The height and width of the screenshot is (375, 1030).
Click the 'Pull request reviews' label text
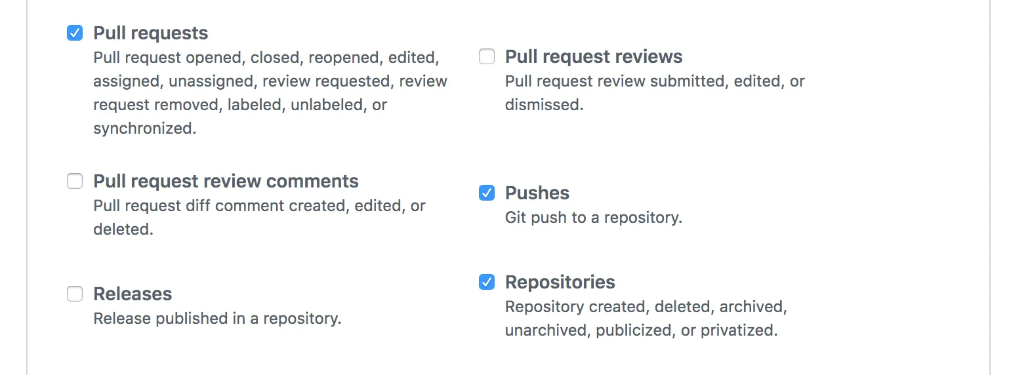point(593,56)
